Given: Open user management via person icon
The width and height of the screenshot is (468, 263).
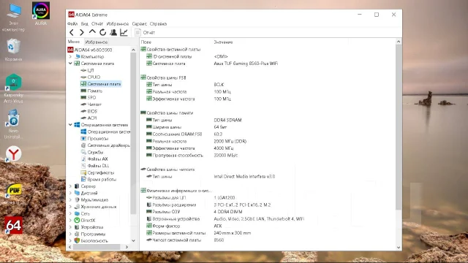Looking at the screenshot, I should 113,32.
